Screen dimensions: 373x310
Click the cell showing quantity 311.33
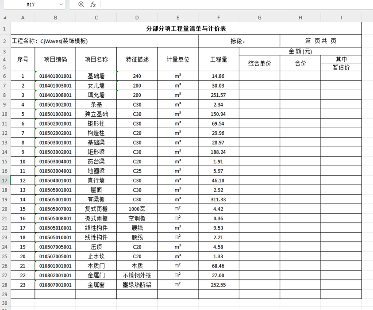tap(219, 199)
